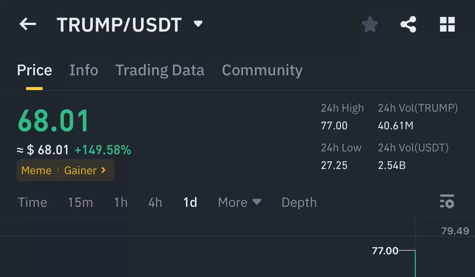Add TRUMP/USDT to favorites with the star
Image resolution: width=475 pixels, height=277 pixels.
370,24
